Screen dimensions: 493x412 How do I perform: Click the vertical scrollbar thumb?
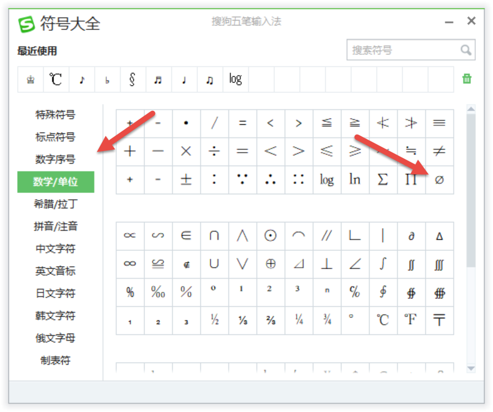(x=471, y=190)
